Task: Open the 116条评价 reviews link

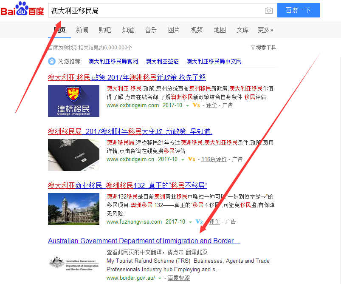Action: pyautogui.click(x=214, y=159)
